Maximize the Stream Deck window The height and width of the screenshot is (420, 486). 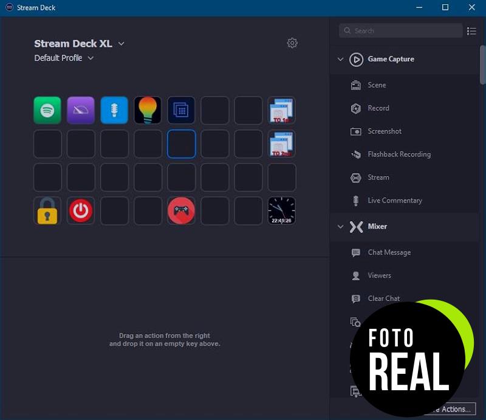click(445, 7)
